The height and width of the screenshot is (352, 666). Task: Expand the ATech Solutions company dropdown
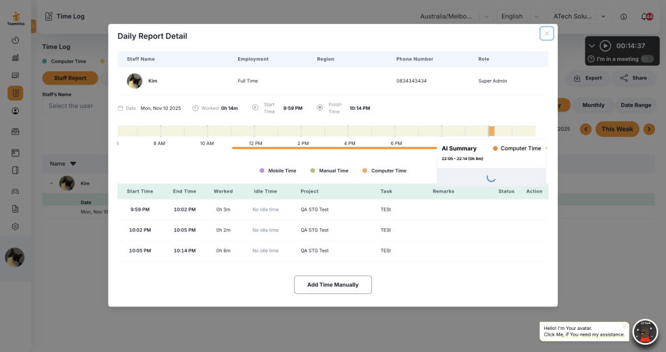coord(604,16)
